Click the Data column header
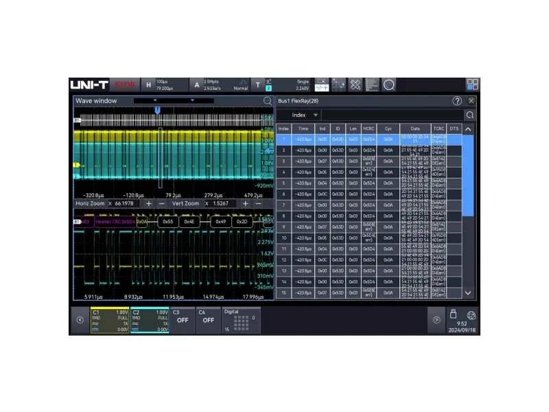549x412 pixels. click(415, 129)
